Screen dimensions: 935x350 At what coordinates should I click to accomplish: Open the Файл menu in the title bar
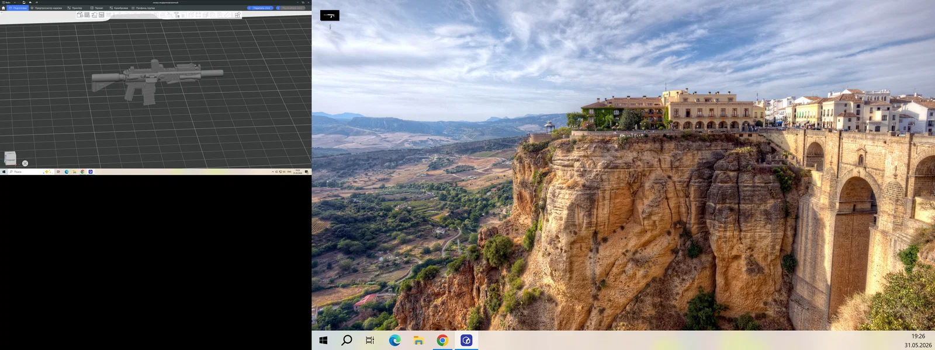(x=6, y=2)
